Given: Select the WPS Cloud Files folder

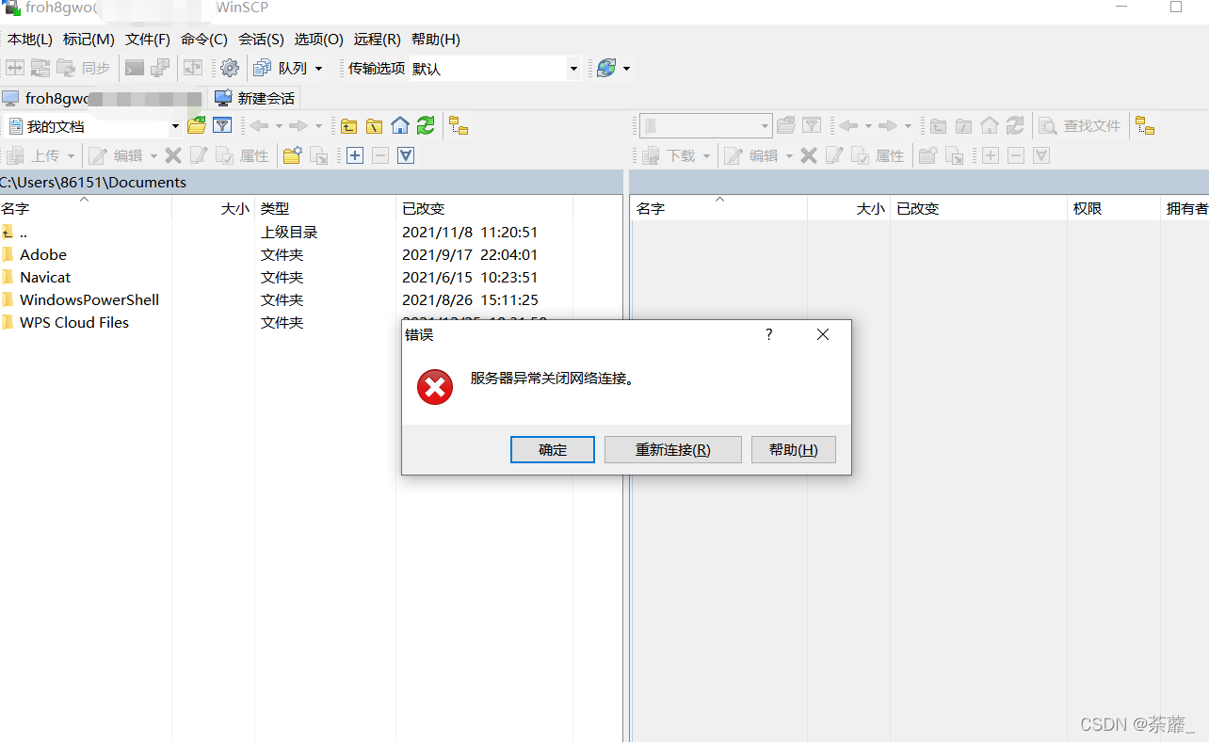Looking at the screenshot, I should 74,322.
